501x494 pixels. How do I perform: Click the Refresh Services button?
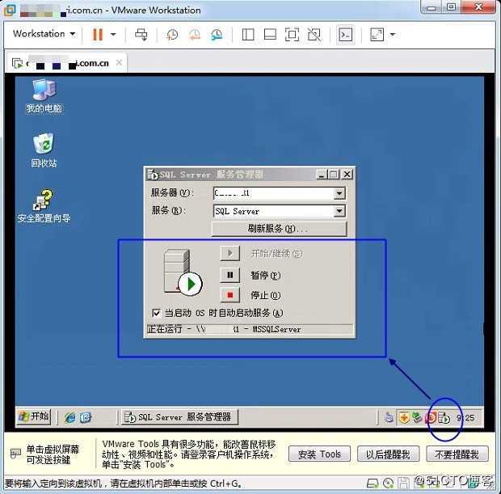[280, 229]
